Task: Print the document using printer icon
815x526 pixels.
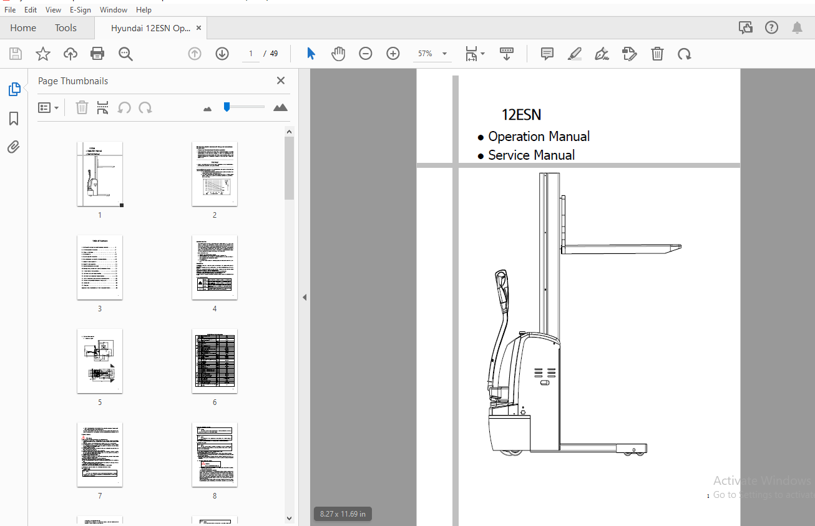Action: [x=97, y=54]
